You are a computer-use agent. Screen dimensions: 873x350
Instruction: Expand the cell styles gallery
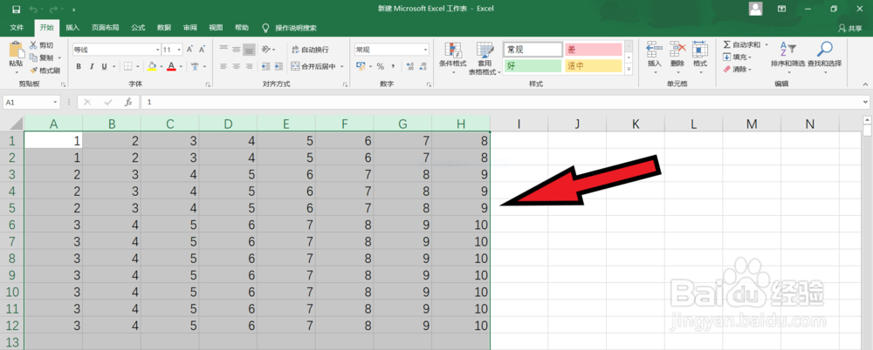pos(629,70)
